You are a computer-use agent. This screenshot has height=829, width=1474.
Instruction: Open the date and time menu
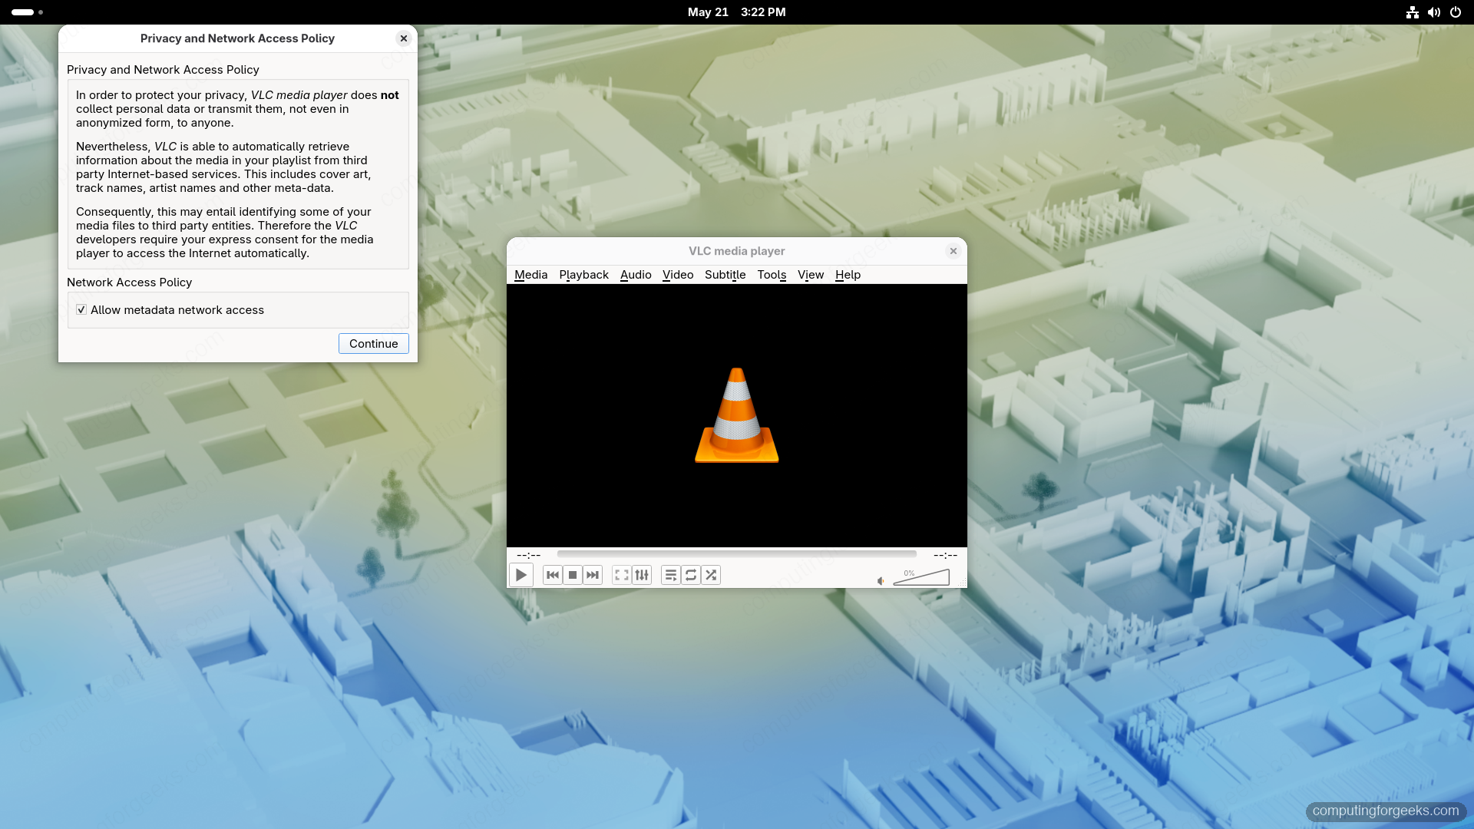coord(737,12)
